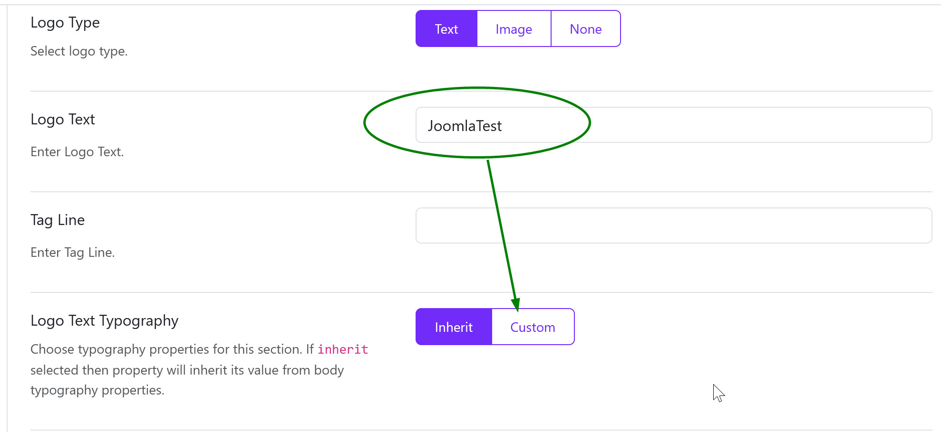Select the JoomlaTest text value
Image resolution: width=941 pixels, height=432 pixels.
[465, 125]
